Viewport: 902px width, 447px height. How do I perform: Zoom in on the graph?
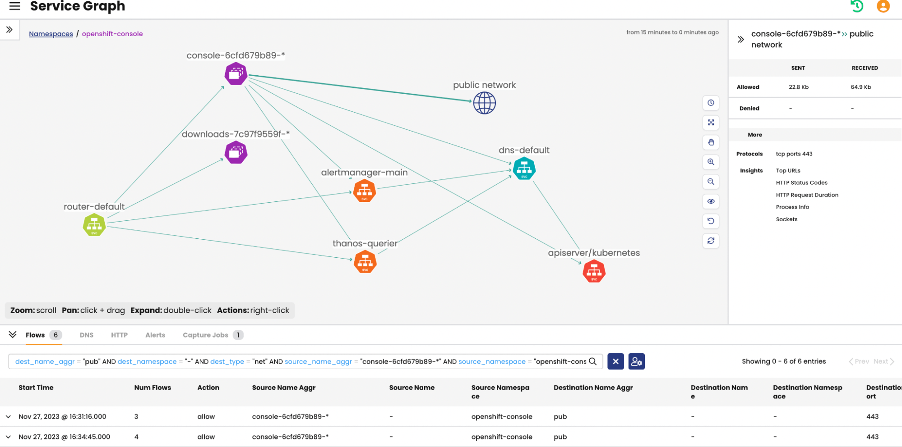click(711, 162)
